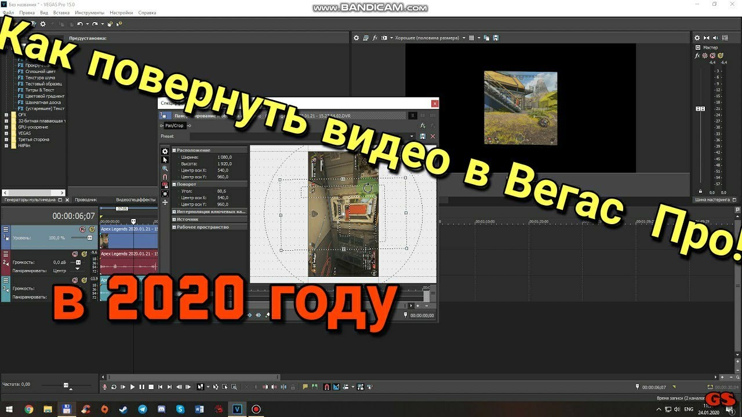Click timeline playhead marker on ruler

(133, 221)
